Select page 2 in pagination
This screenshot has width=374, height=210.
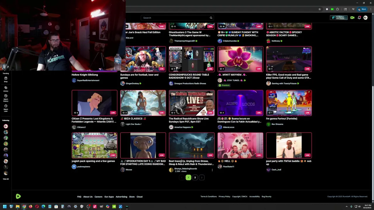point(195,177)
